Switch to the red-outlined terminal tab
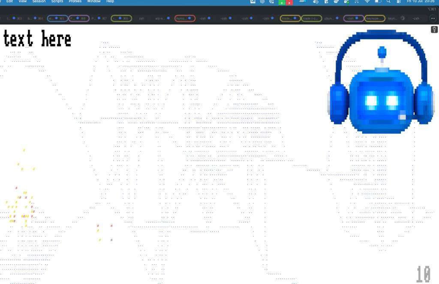 tap(185, 18)
